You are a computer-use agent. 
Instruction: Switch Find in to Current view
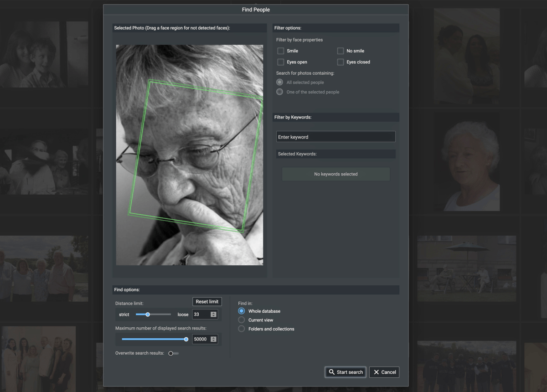(241, 320)
